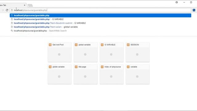Click the favicon on the global variable tile
Screen dimensions: 197x111
tap(76, 45)
